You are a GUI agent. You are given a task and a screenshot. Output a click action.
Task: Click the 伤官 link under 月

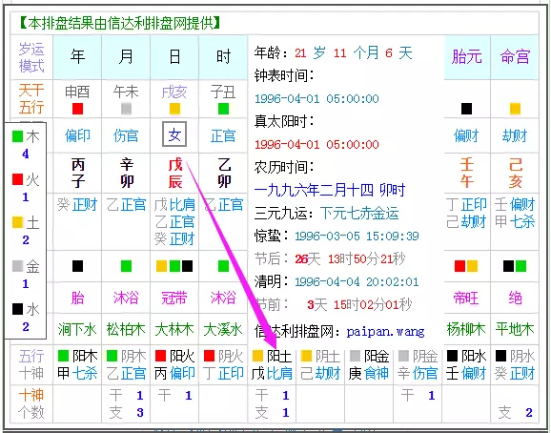(126, 135)
